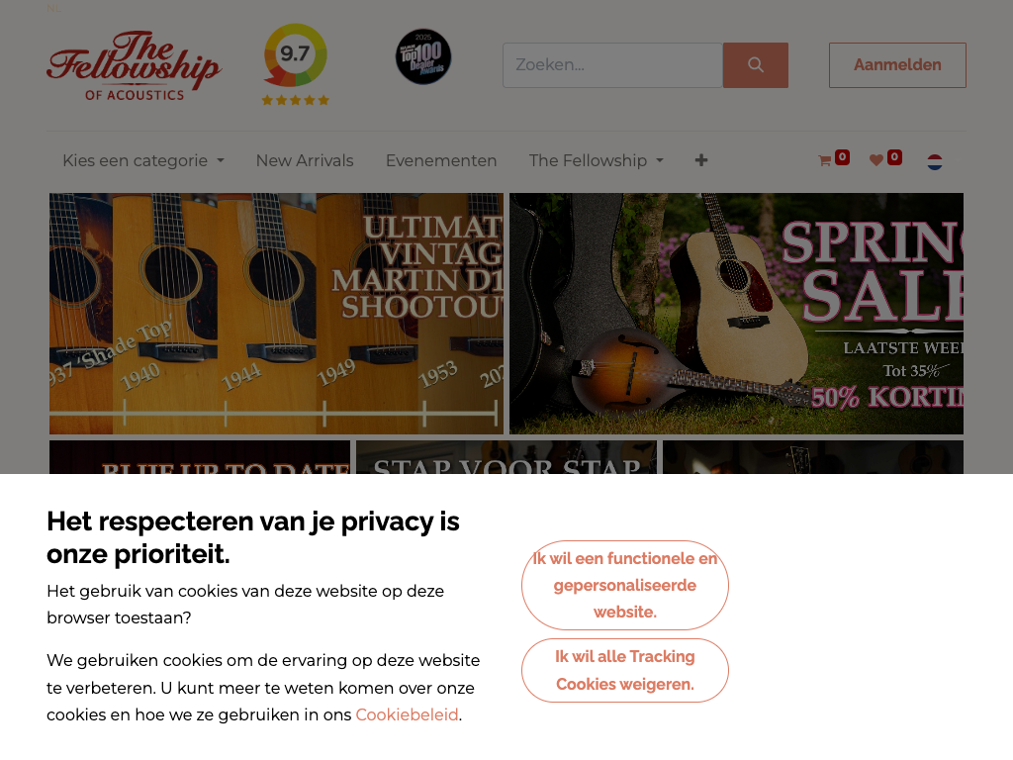Viewport: 1013px width, 760px height.
Task: Open the 9.7 rating badge
Action: 295,64
